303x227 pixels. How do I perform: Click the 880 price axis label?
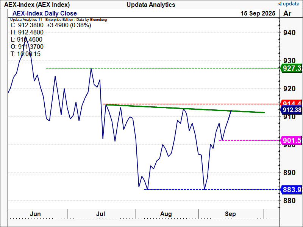tap(289, 201)
